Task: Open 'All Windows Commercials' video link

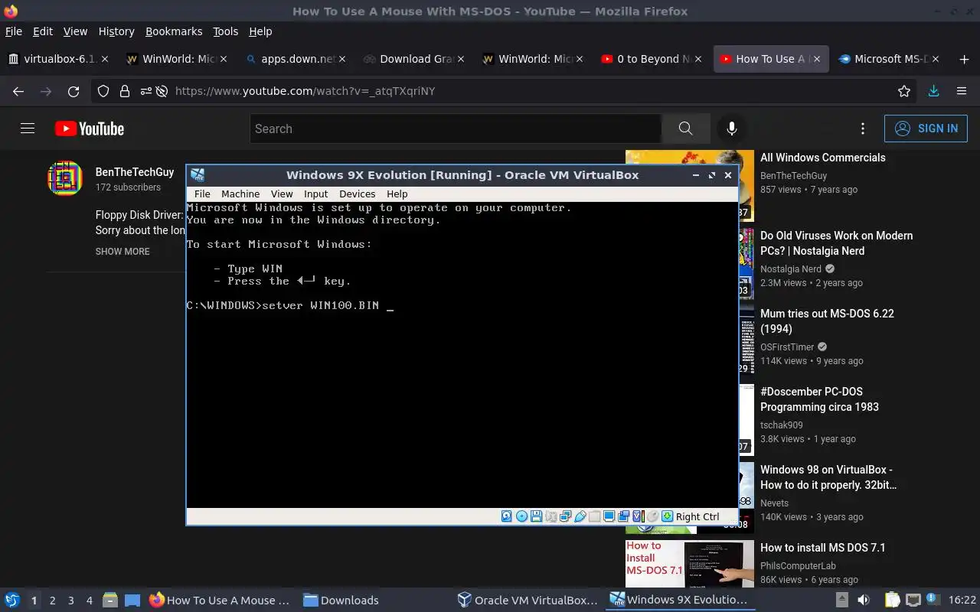Action: (x=822, y=158)
